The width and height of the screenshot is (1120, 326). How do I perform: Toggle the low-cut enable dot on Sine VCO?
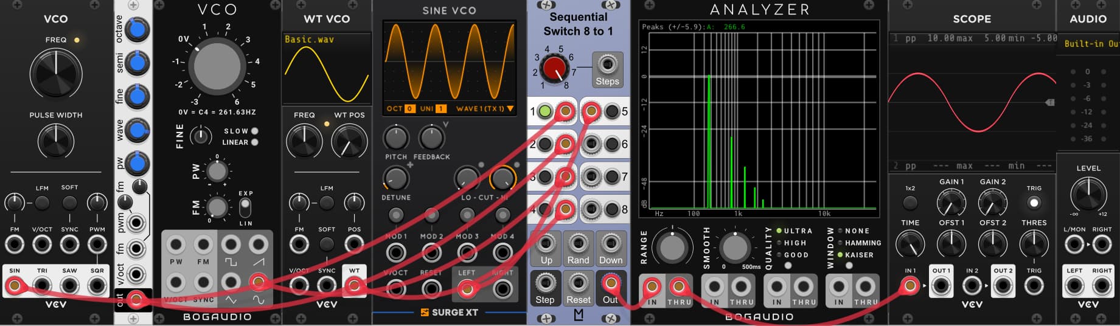tap(481, 165)
